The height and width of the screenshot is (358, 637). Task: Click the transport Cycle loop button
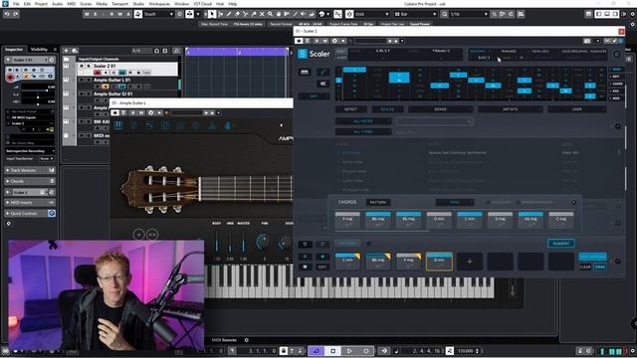pyautogui.click(x=317, y=351)
